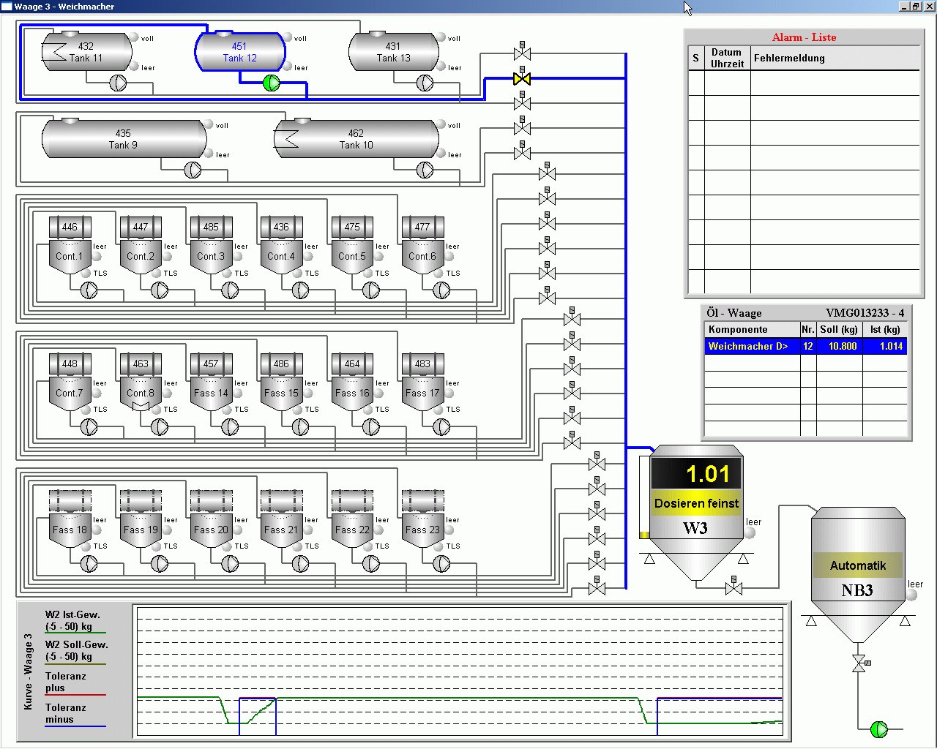Screen dimensions: 937x749
Task: Click the pump below Tank 10
Action: coord(425,170)
